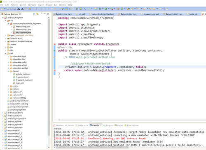Open dropdown next to New file icon
Image resolution: width=206 pixels, height=150 pixels.
(x=5, y=9)
